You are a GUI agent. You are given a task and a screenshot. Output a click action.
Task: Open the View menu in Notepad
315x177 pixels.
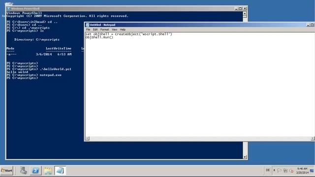coord(114,29)
